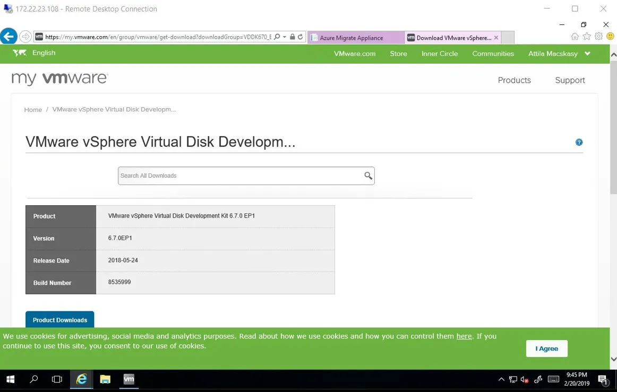
Task: Click the muted volume tray icon
Action: click(525, 379)
